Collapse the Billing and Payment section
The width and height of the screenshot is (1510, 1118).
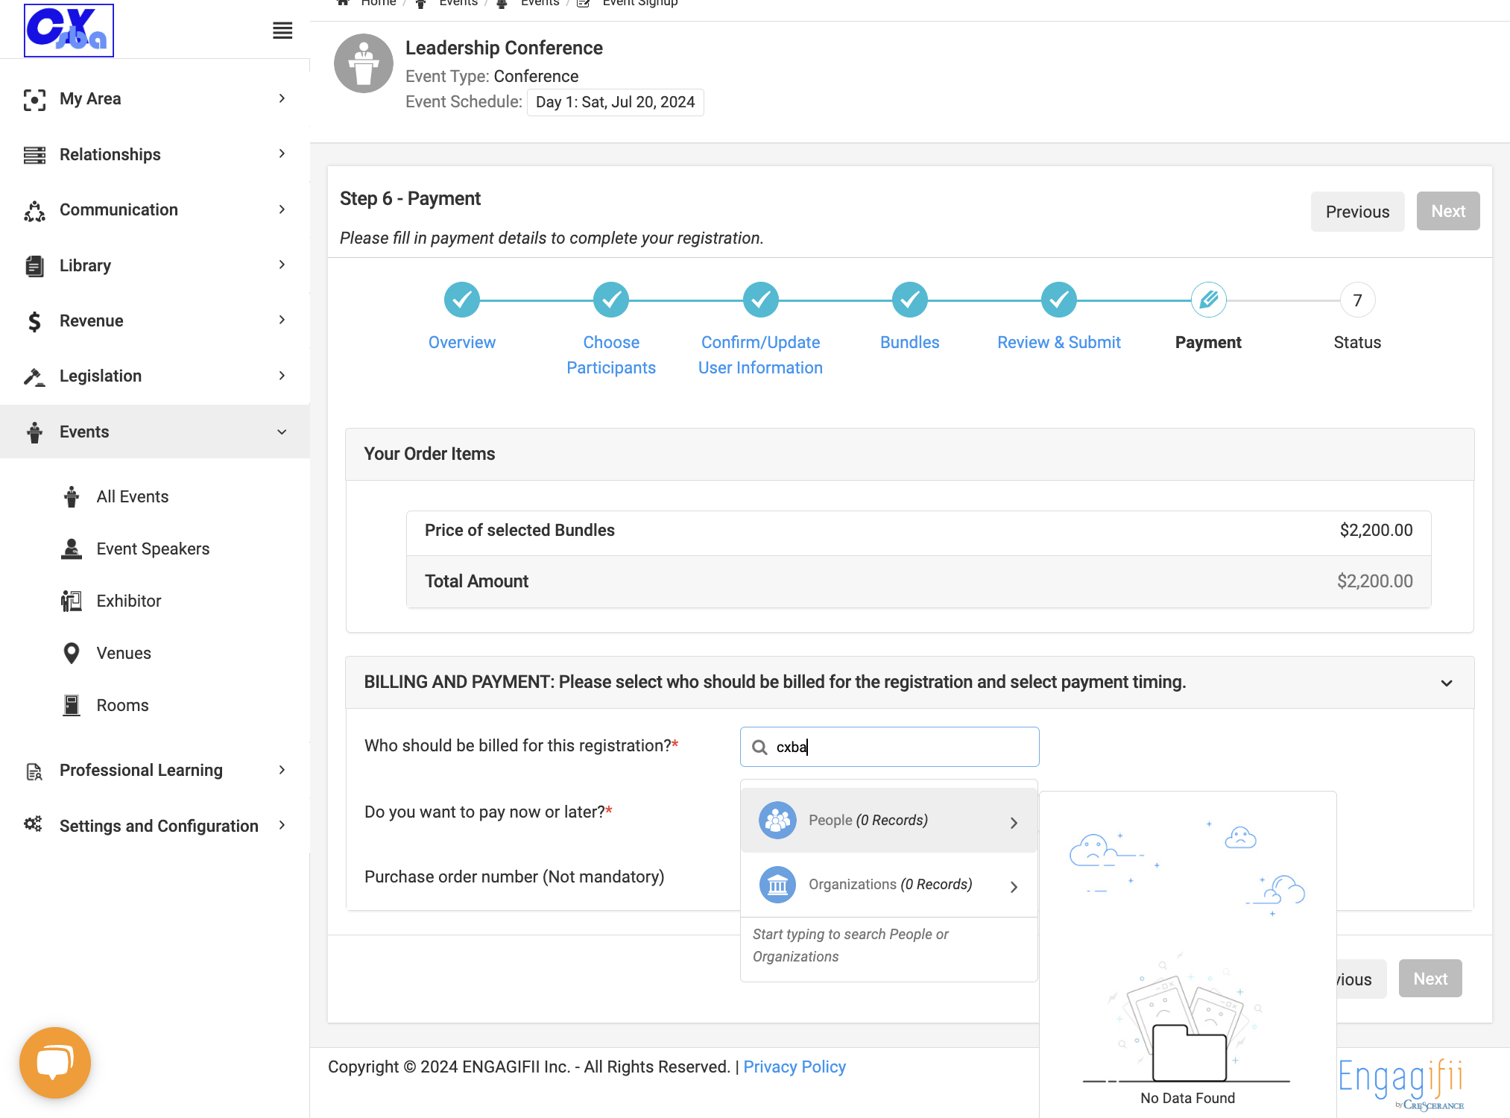[1446, 683]
